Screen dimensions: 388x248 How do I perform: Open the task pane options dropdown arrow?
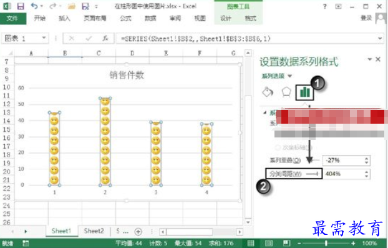370,59
